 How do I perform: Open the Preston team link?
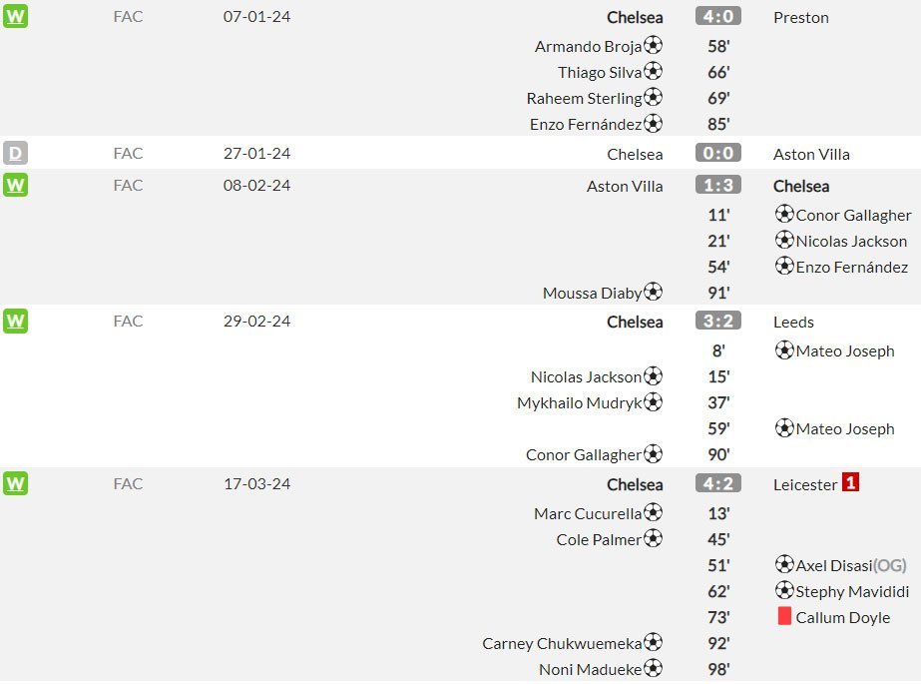800,18
